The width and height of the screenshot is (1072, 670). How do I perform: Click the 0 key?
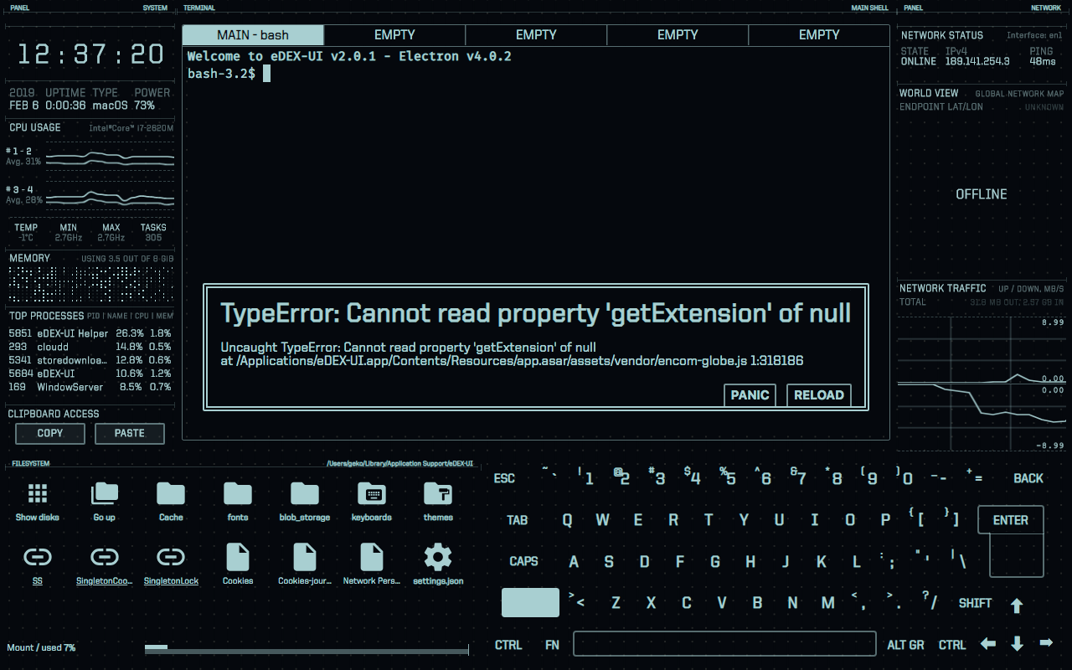pyautogui.click(x=905, y=478)
